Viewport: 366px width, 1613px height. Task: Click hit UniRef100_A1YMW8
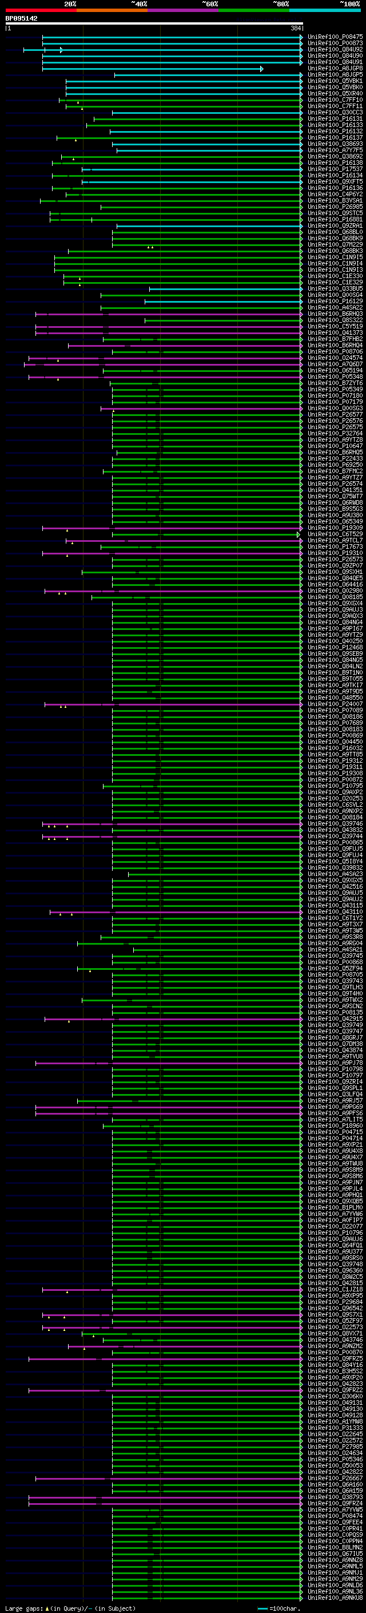[335, 1421]
